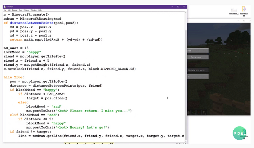Click the 'target = pos.clone()' line

[x=47, y=98]
